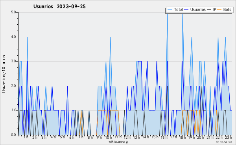
Task: Click the 'wikiscan.org' label below the chart
Action: (118, 141)
